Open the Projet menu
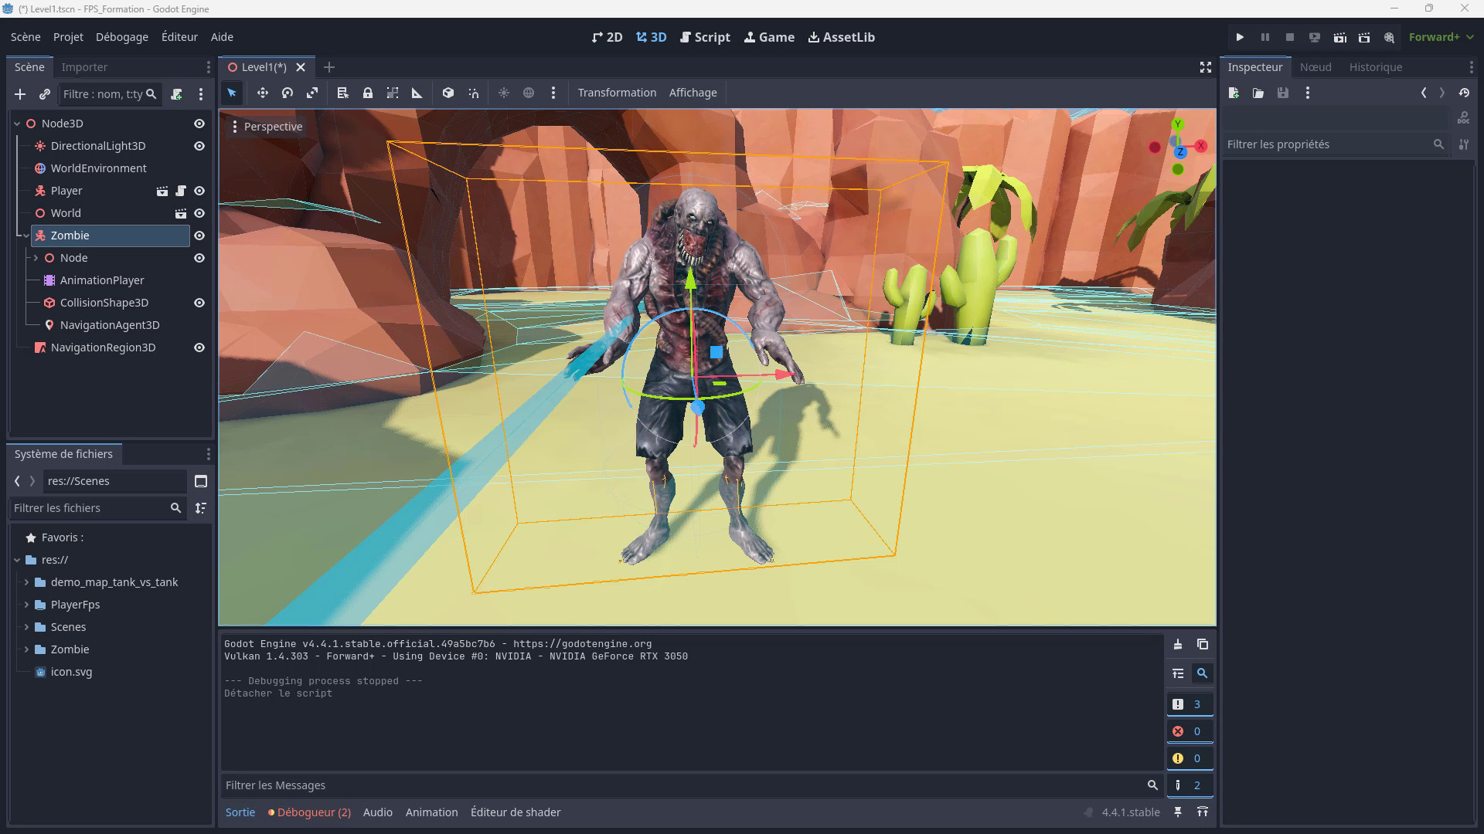 [x=68, y=37]
